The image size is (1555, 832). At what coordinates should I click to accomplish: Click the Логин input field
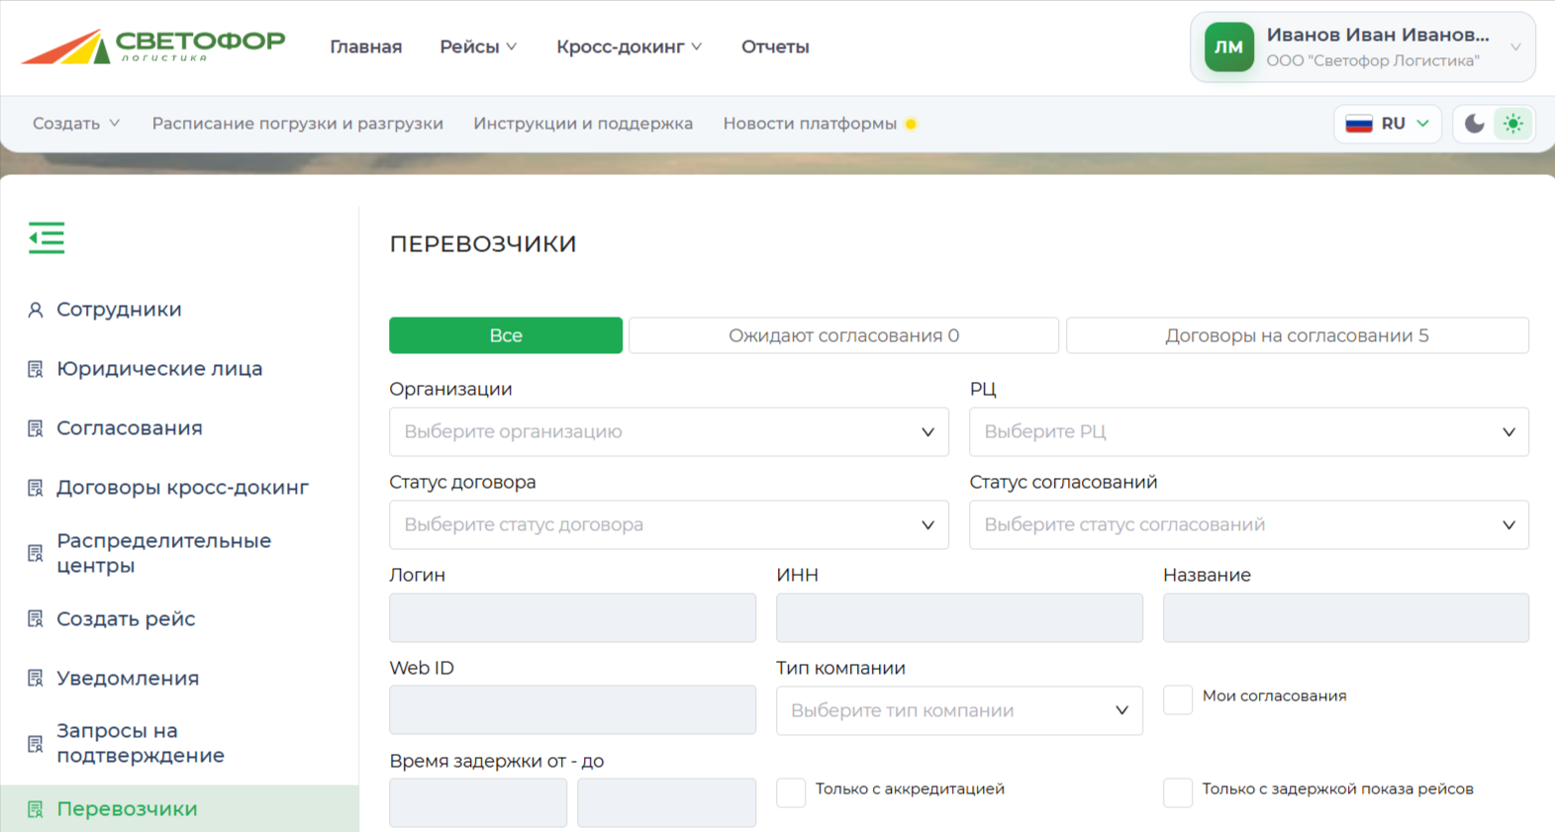pos(572,617)
